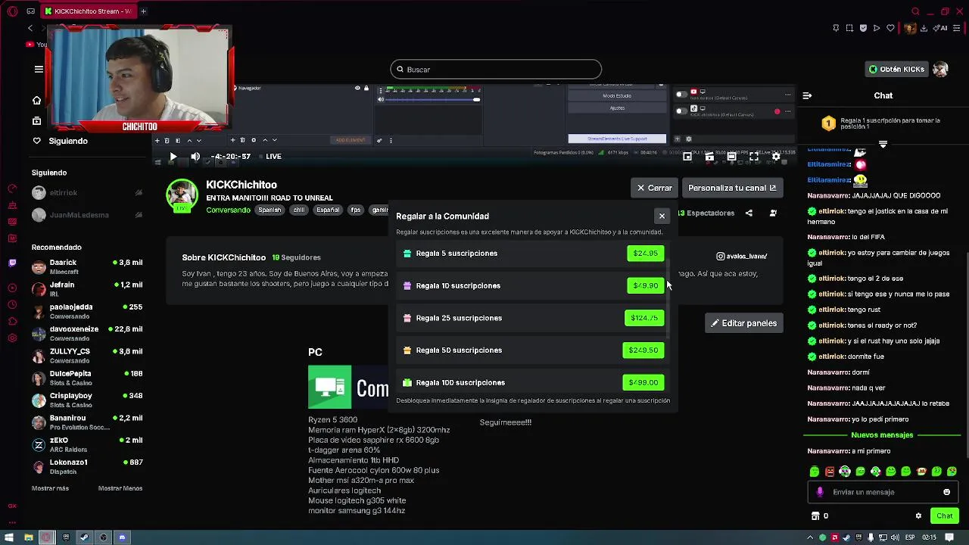Buy 50 gift subs for $249.50
The width and height of the screenshot is (969, 545).
(643, 350)
